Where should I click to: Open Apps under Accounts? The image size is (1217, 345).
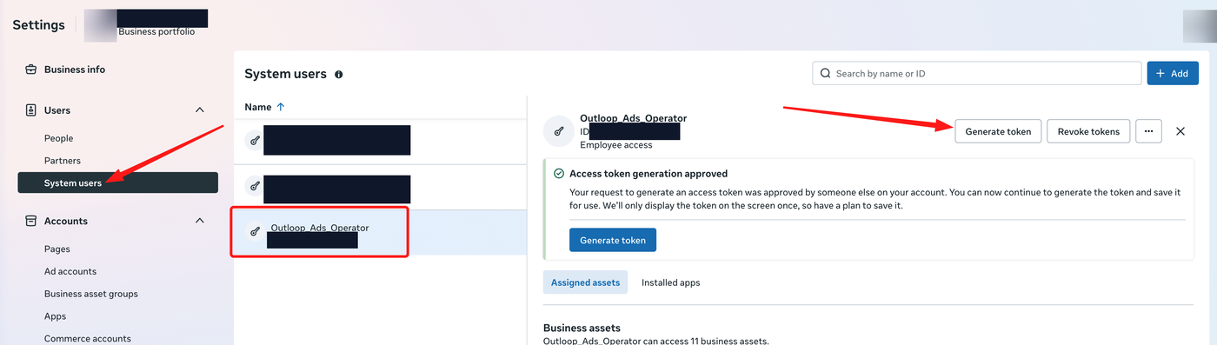pos(56,316)
